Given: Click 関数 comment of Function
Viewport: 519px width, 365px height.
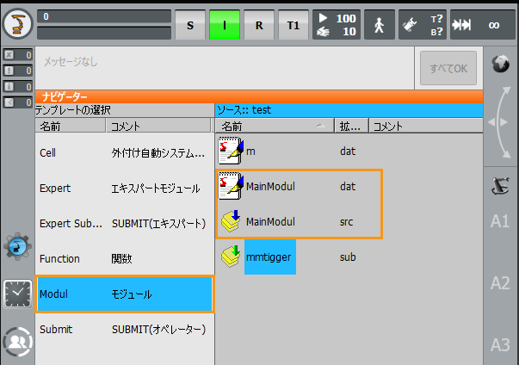Looking at the screenshot, I should point(121,259).
